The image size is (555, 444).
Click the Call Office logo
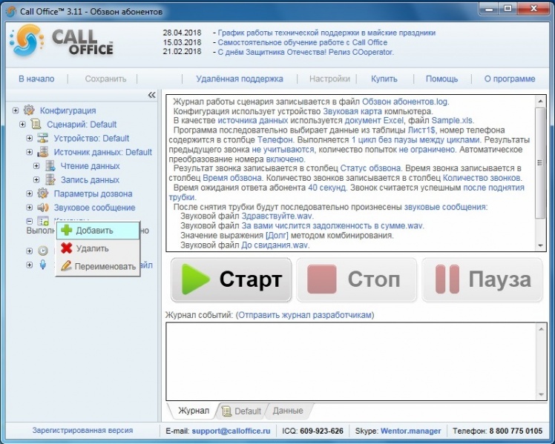point(62,41)
